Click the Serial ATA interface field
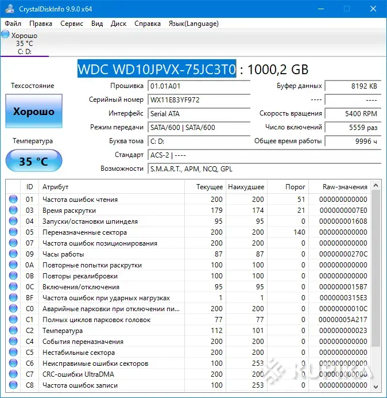Viewport: 387px width, 398px height. point(199,113)
